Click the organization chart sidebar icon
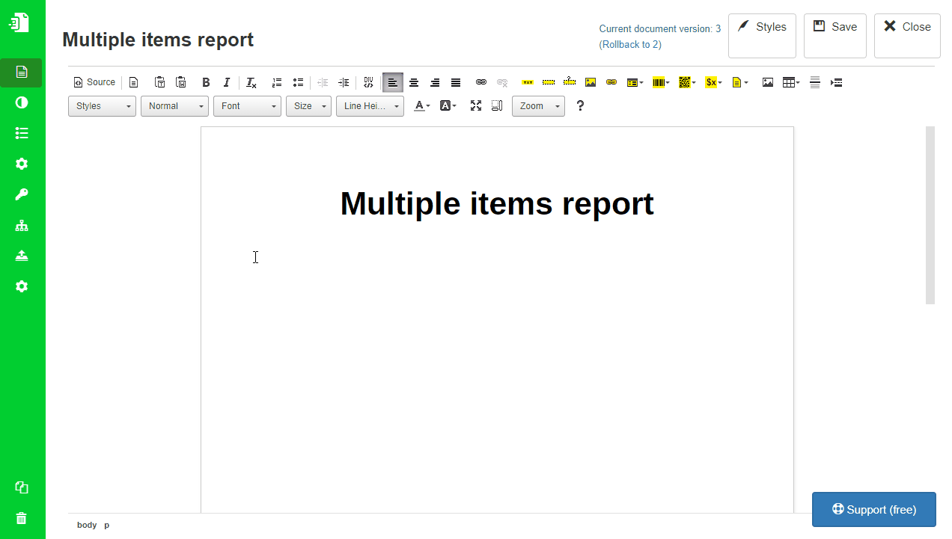 click(22, 225)
